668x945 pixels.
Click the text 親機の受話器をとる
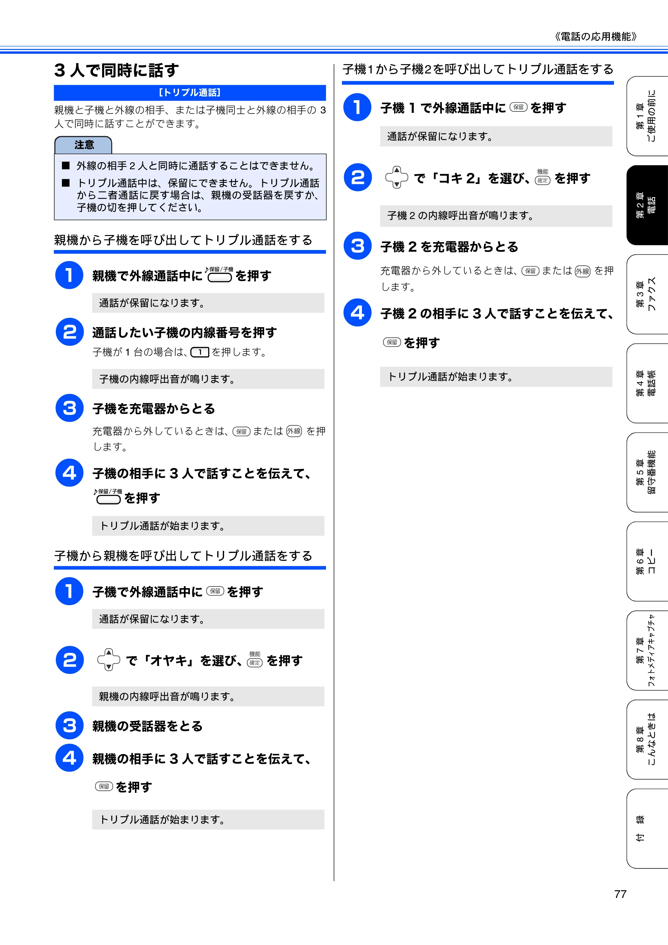147,726
